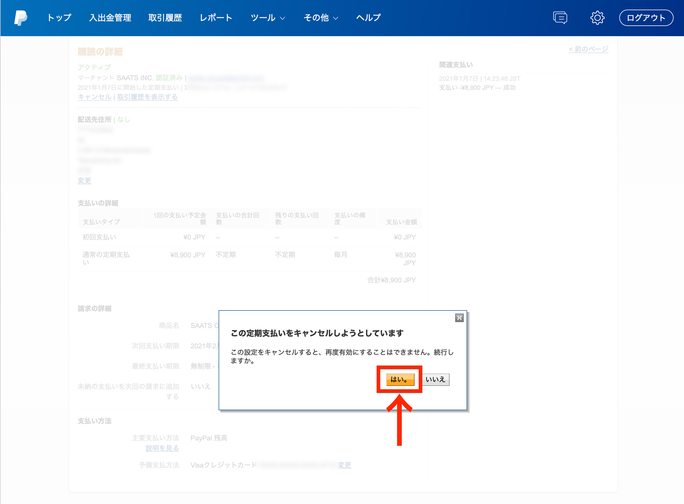This screenshot has width=684, height=504.
Task: Go to 取引履歴 in navigation
Action: [165, 18]
